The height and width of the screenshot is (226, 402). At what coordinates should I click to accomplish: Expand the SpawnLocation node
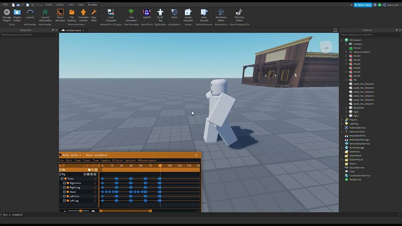point(346,52)
